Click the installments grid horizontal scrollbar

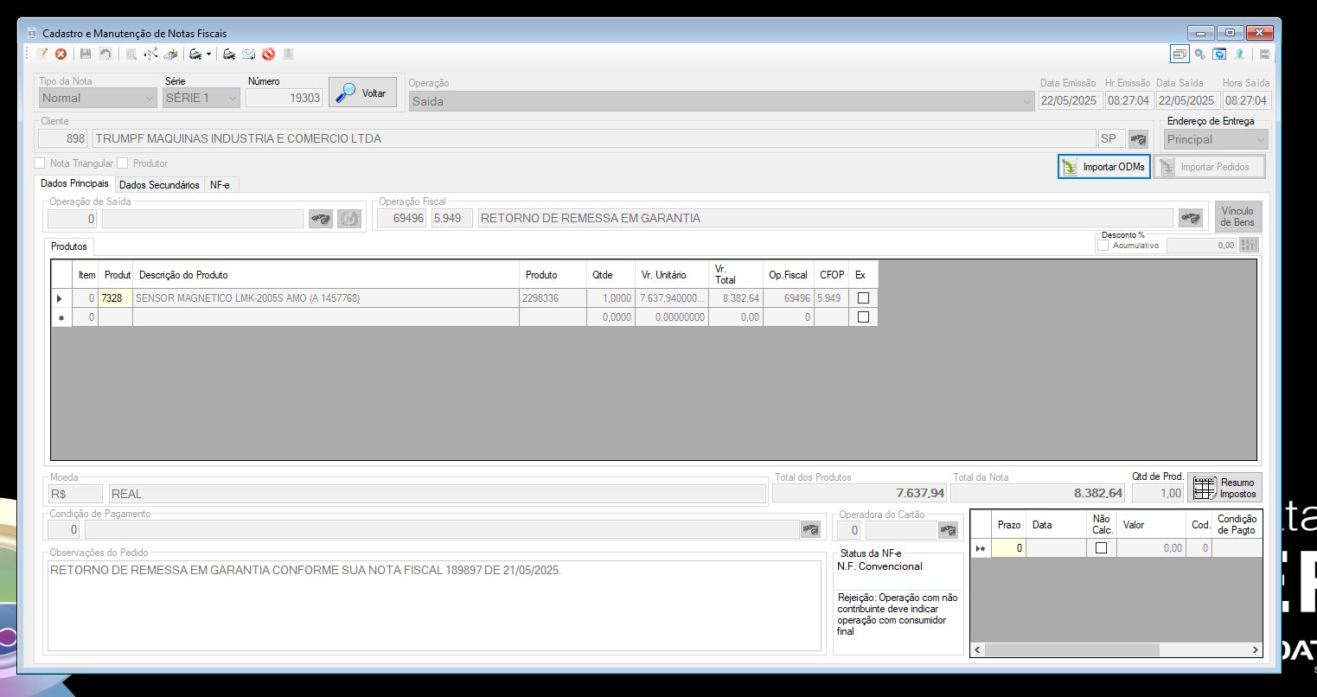coord(1117,649)
